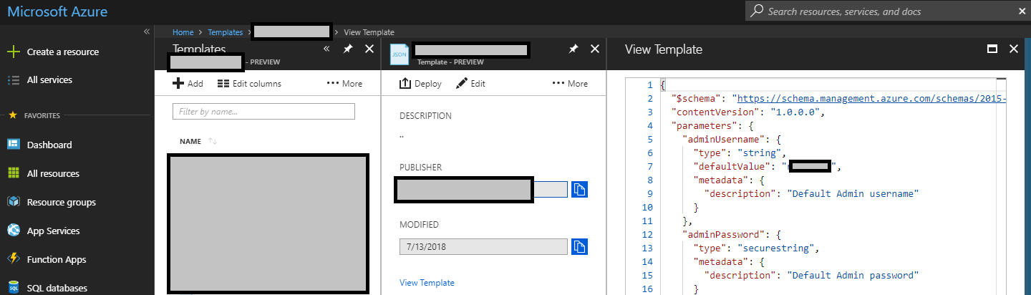Collapse the left sidebar with double chevron

tap(146, 32)
